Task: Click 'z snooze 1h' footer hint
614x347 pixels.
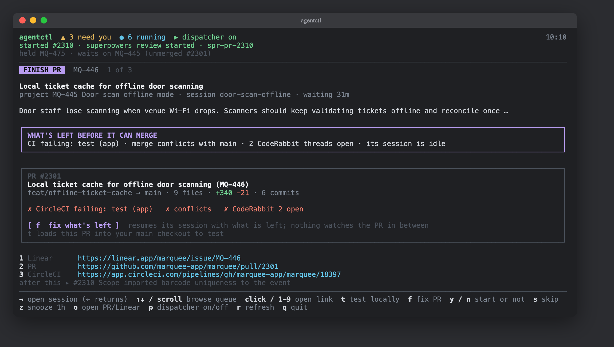Action: click(x=42, y=307)
